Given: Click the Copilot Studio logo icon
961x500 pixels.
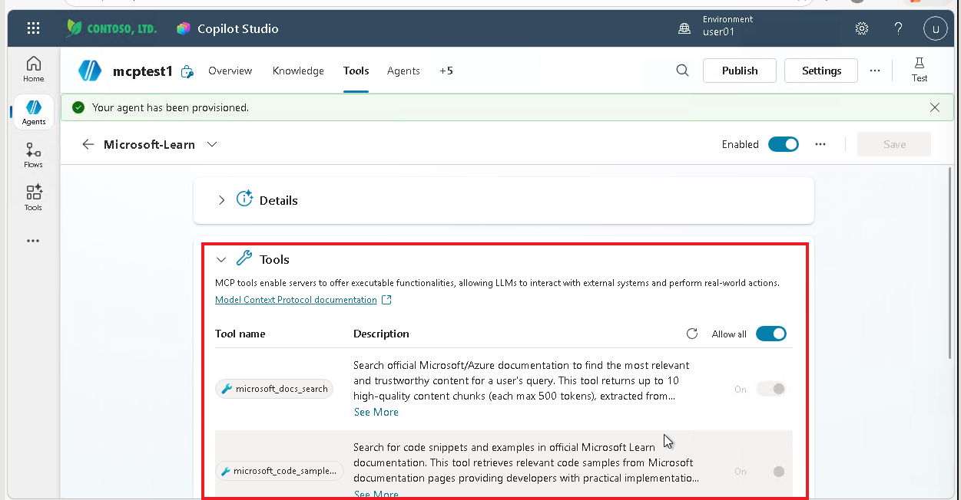Looking at the screenshot, I should coord(183,28).
